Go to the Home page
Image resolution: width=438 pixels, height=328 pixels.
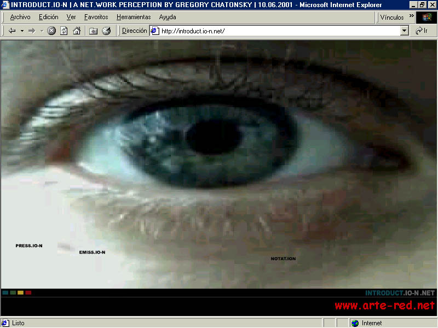pos(77,31)
